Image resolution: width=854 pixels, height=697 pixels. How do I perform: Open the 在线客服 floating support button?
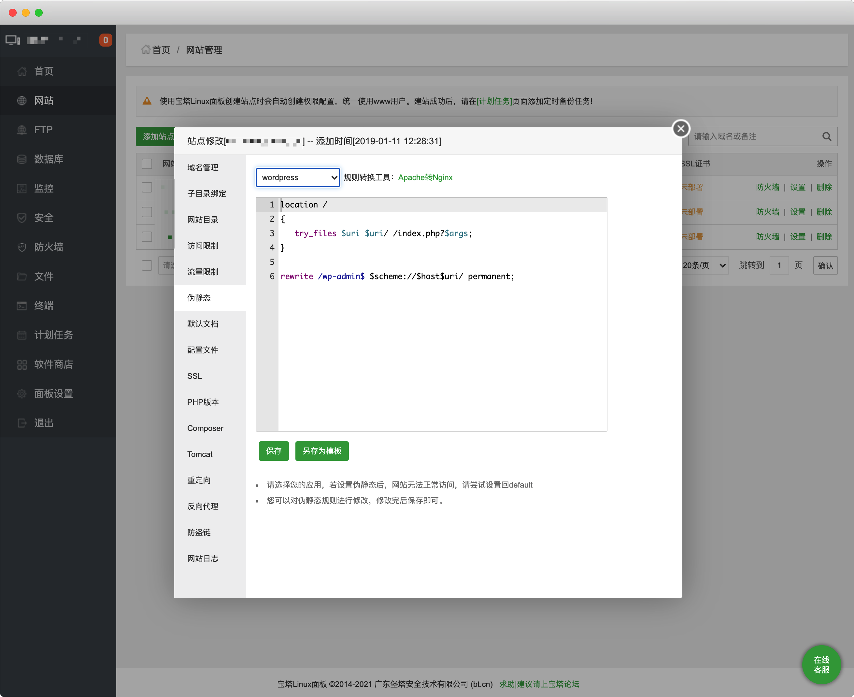point(821,665)
